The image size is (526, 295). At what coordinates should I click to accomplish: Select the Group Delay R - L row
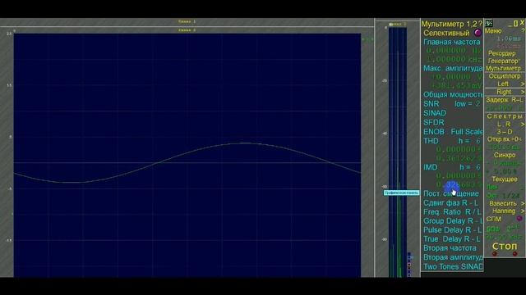pos(453,221)
